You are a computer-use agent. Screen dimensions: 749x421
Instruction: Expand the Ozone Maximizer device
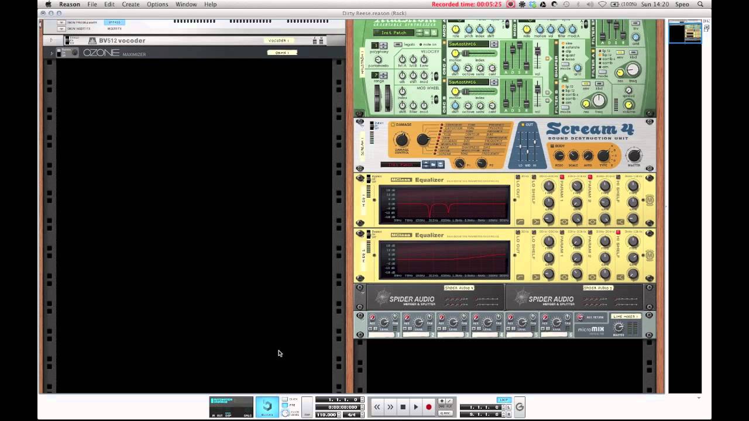pos(51,53)
